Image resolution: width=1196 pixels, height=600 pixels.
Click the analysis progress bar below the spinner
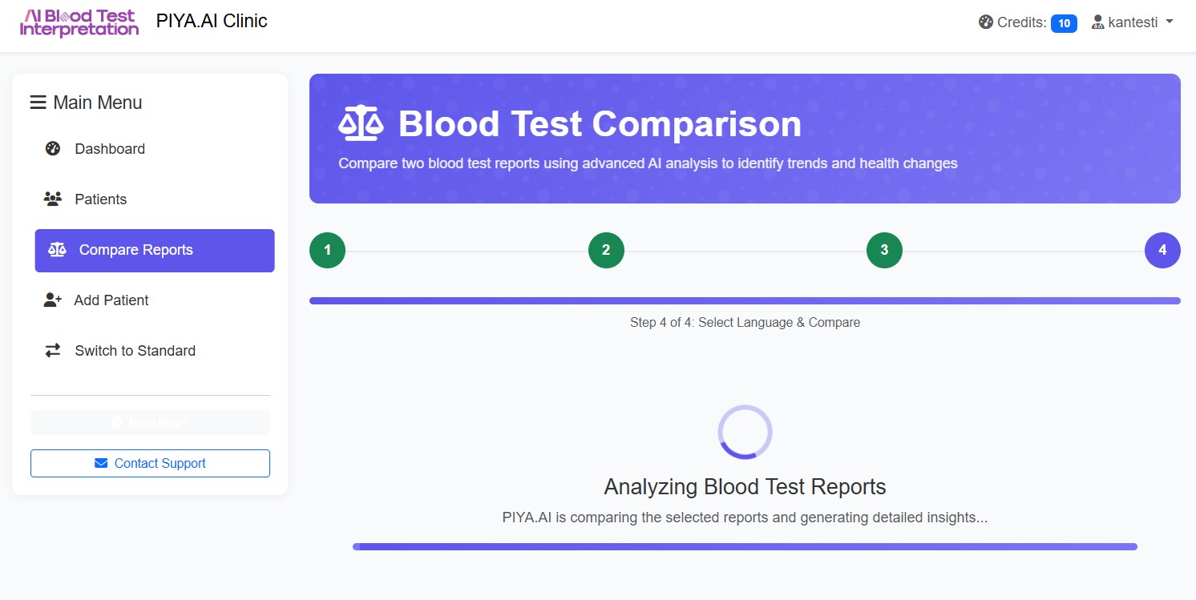point(745,547)
